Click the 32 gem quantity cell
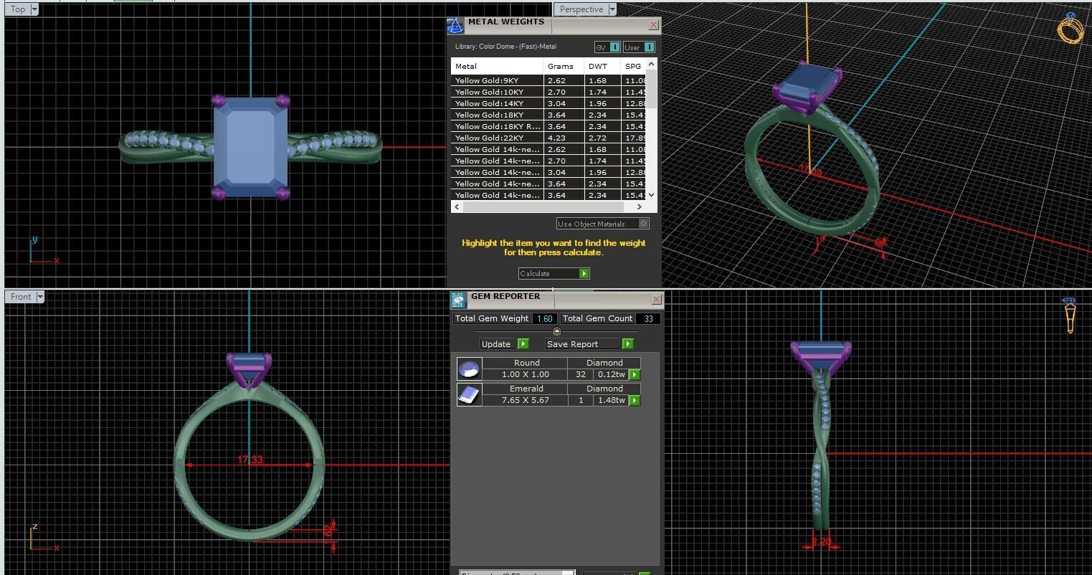The width and height of the screenshot is (1092, 575). coord(581,374)
